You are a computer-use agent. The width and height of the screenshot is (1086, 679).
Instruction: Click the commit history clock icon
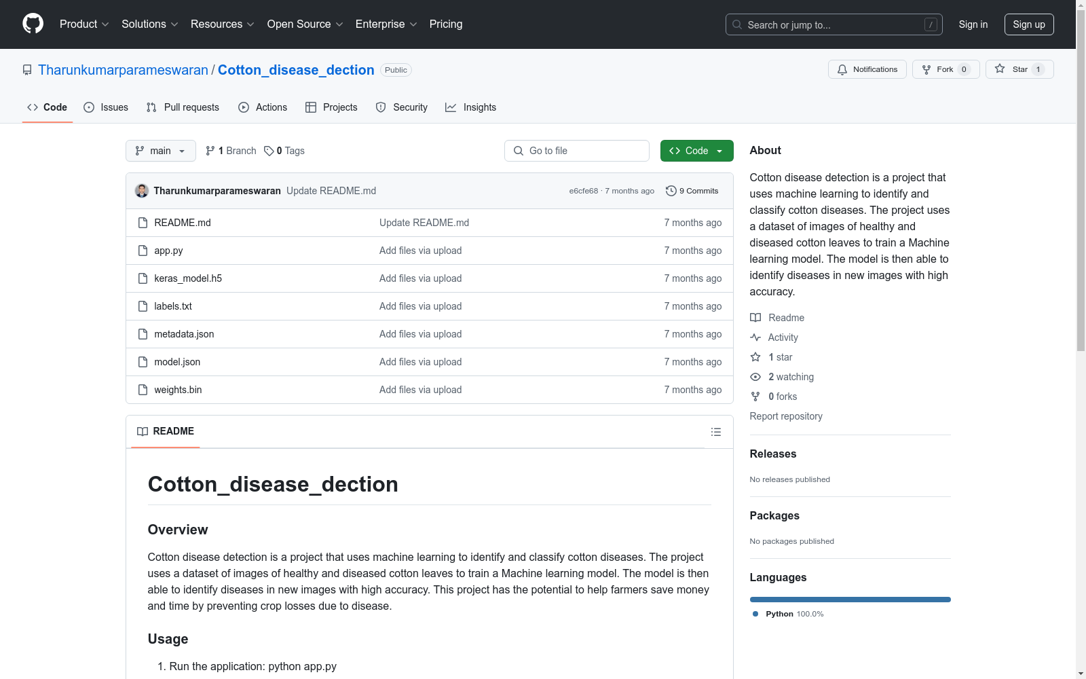pos(671,191)
